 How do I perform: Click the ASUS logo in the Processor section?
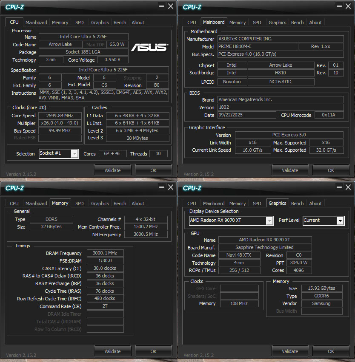pyautogui.click(x=149, y=47)
